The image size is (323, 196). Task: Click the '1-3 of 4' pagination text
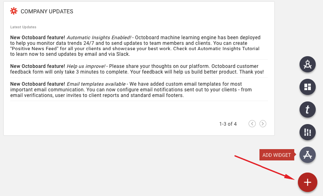228,124
